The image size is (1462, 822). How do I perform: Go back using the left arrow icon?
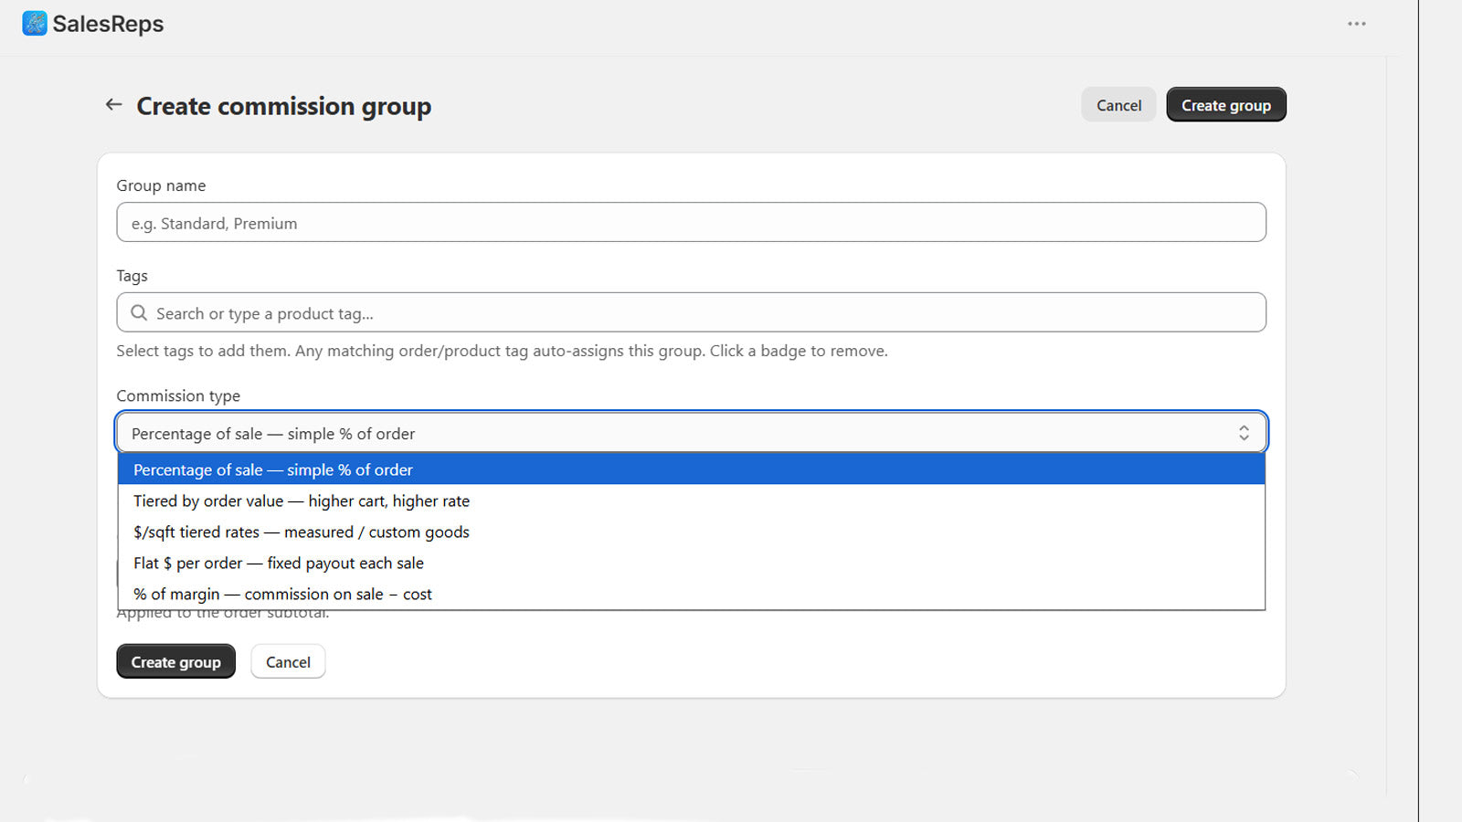tap(113, 105)
